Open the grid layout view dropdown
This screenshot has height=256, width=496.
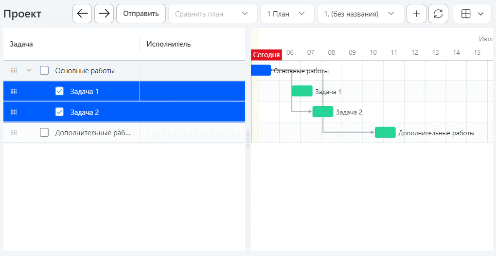point(472,14)
